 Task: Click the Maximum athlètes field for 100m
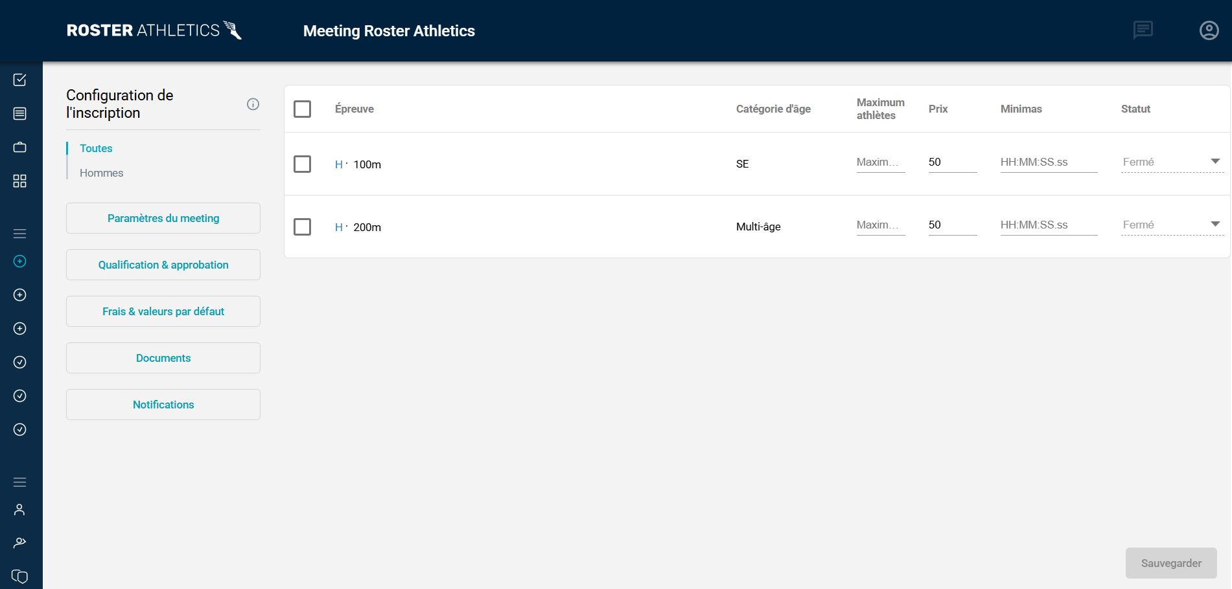click(x=881, y=162)
